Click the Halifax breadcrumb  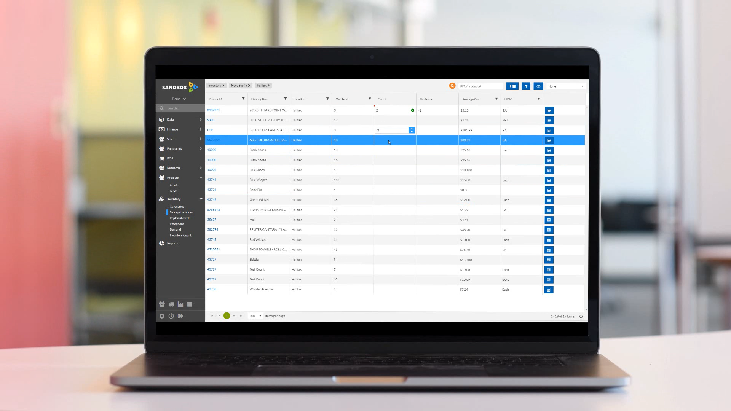(x=263, y=85)
